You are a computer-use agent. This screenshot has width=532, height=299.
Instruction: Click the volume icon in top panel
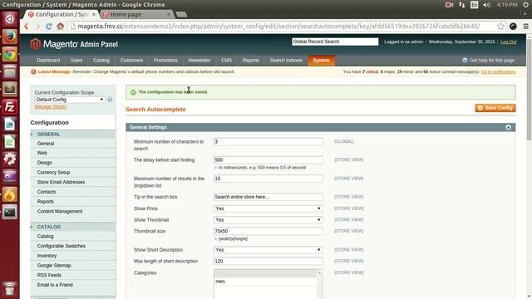[486, 5]
